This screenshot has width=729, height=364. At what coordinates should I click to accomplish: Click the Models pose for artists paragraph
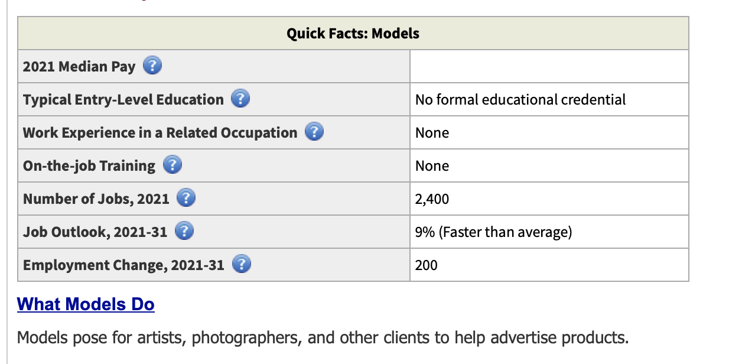(x=323, y=338)
